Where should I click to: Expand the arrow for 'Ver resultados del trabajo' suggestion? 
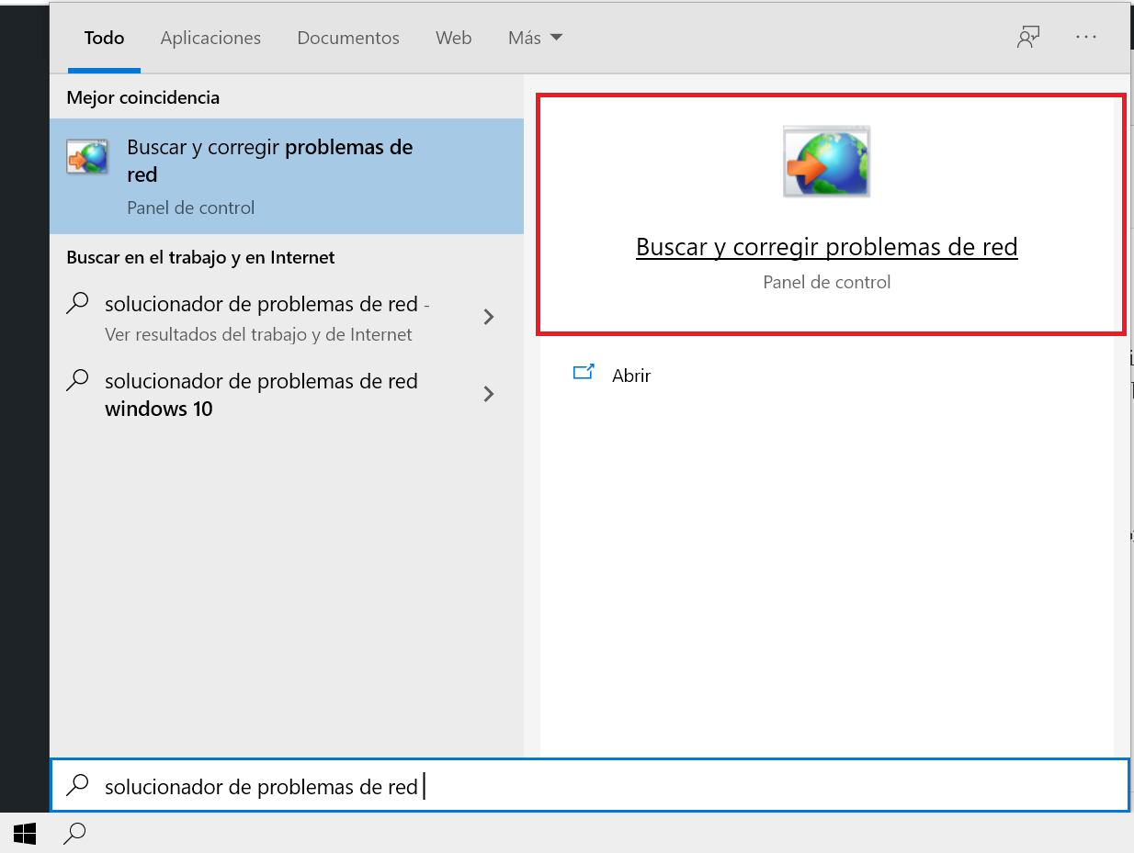489,317
